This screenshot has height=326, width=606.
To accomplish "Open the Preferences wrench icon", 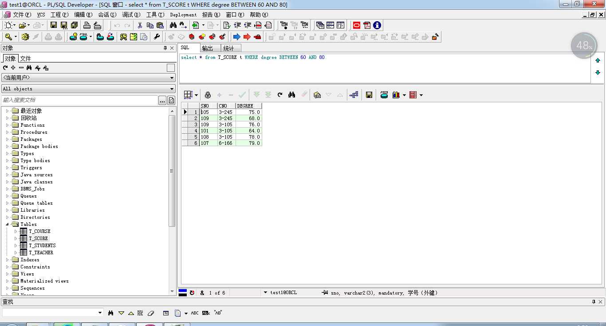I will 157,37.
